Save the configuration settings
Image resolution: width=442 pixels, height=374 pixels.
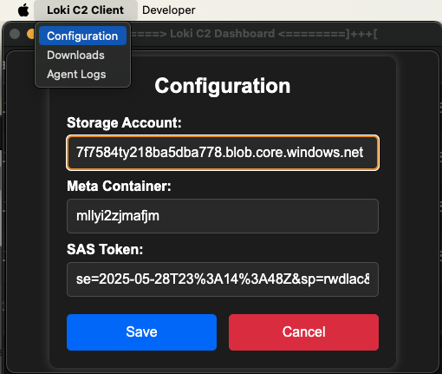[x=141, y=332]
